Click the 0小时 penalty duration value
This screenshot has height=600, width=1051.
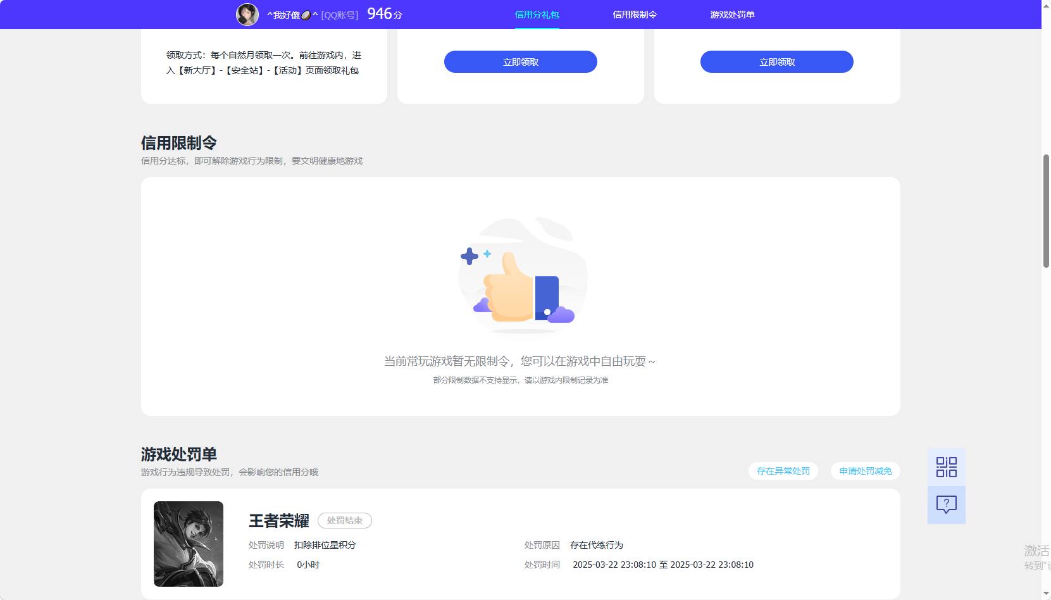point(308,565)
